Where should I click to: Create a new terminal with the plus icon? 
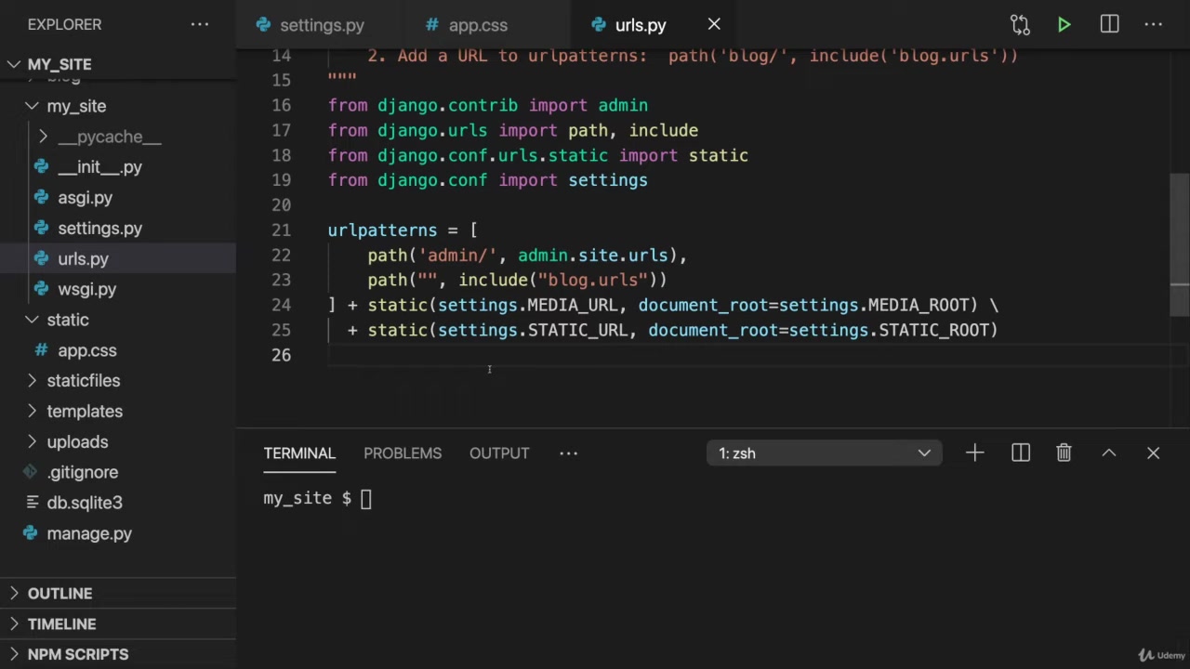click(x=974, y=453)
